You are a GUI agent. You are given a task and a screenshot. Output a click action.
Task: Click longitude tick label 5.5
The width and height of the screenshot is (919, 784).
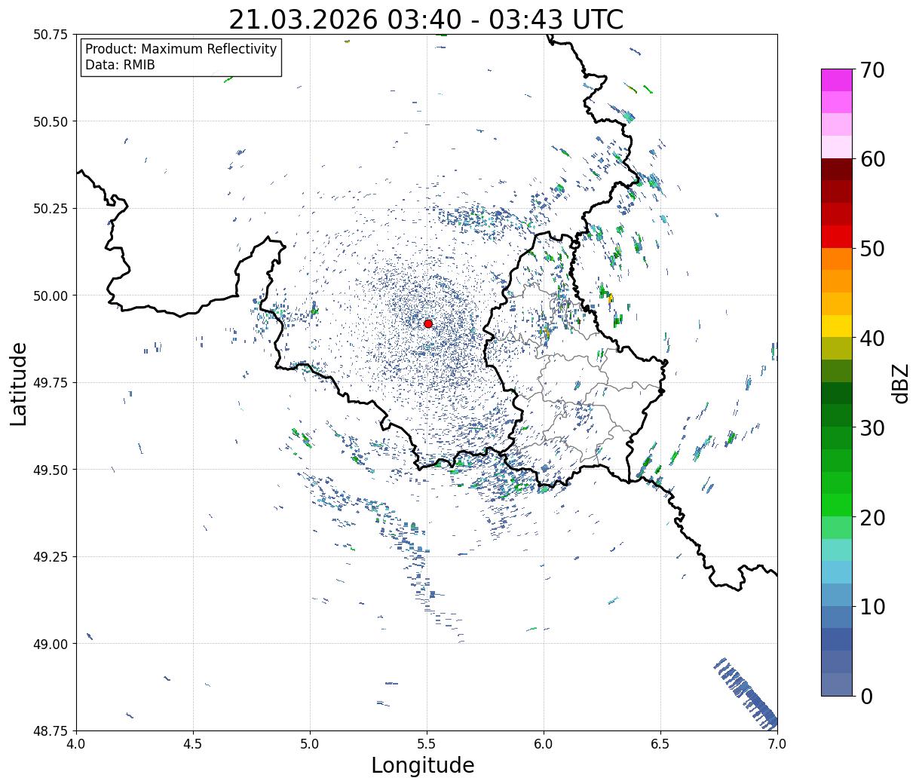pos(427,743)
